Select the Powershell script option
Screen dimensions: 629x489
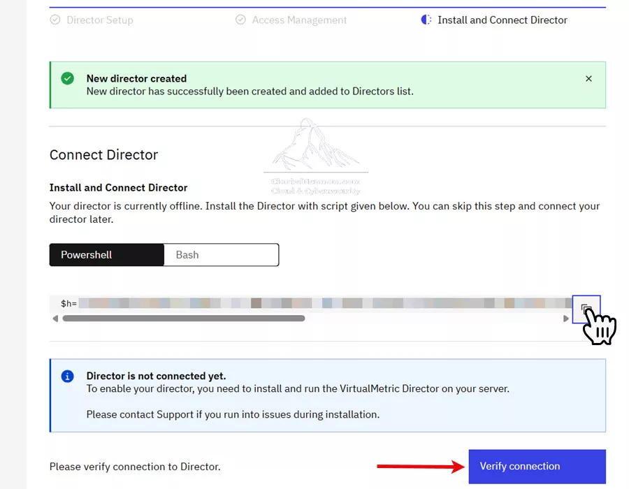click(x=107, y=254)
